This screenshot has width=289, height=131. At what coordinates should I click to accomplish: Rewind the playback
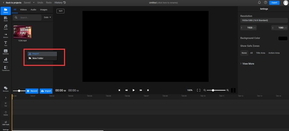pyautogui.click(x=126, y=90)
